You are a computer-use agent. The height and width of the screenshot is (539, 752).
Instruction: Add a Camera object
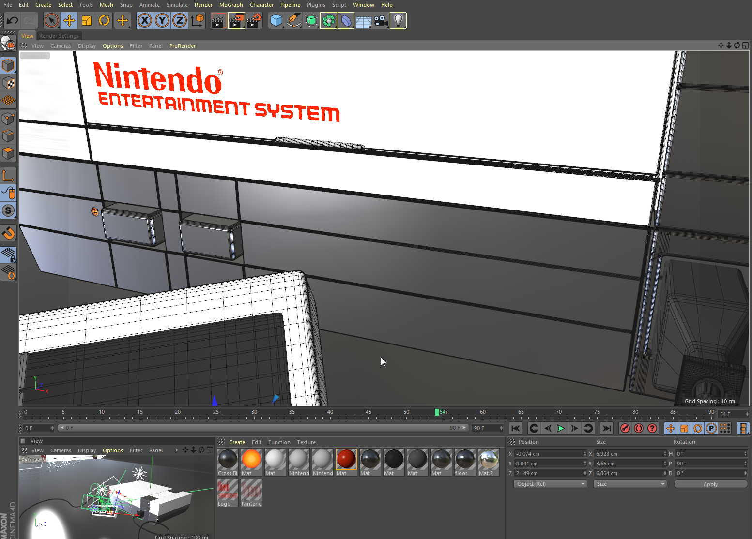pyautogui.click(x=381, y=21)
